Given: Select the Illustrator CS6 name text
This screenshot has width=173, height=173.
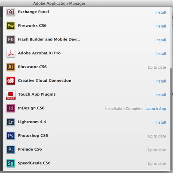Looking at the screenshot, I should pyautogui.click(x=32, y=67).
